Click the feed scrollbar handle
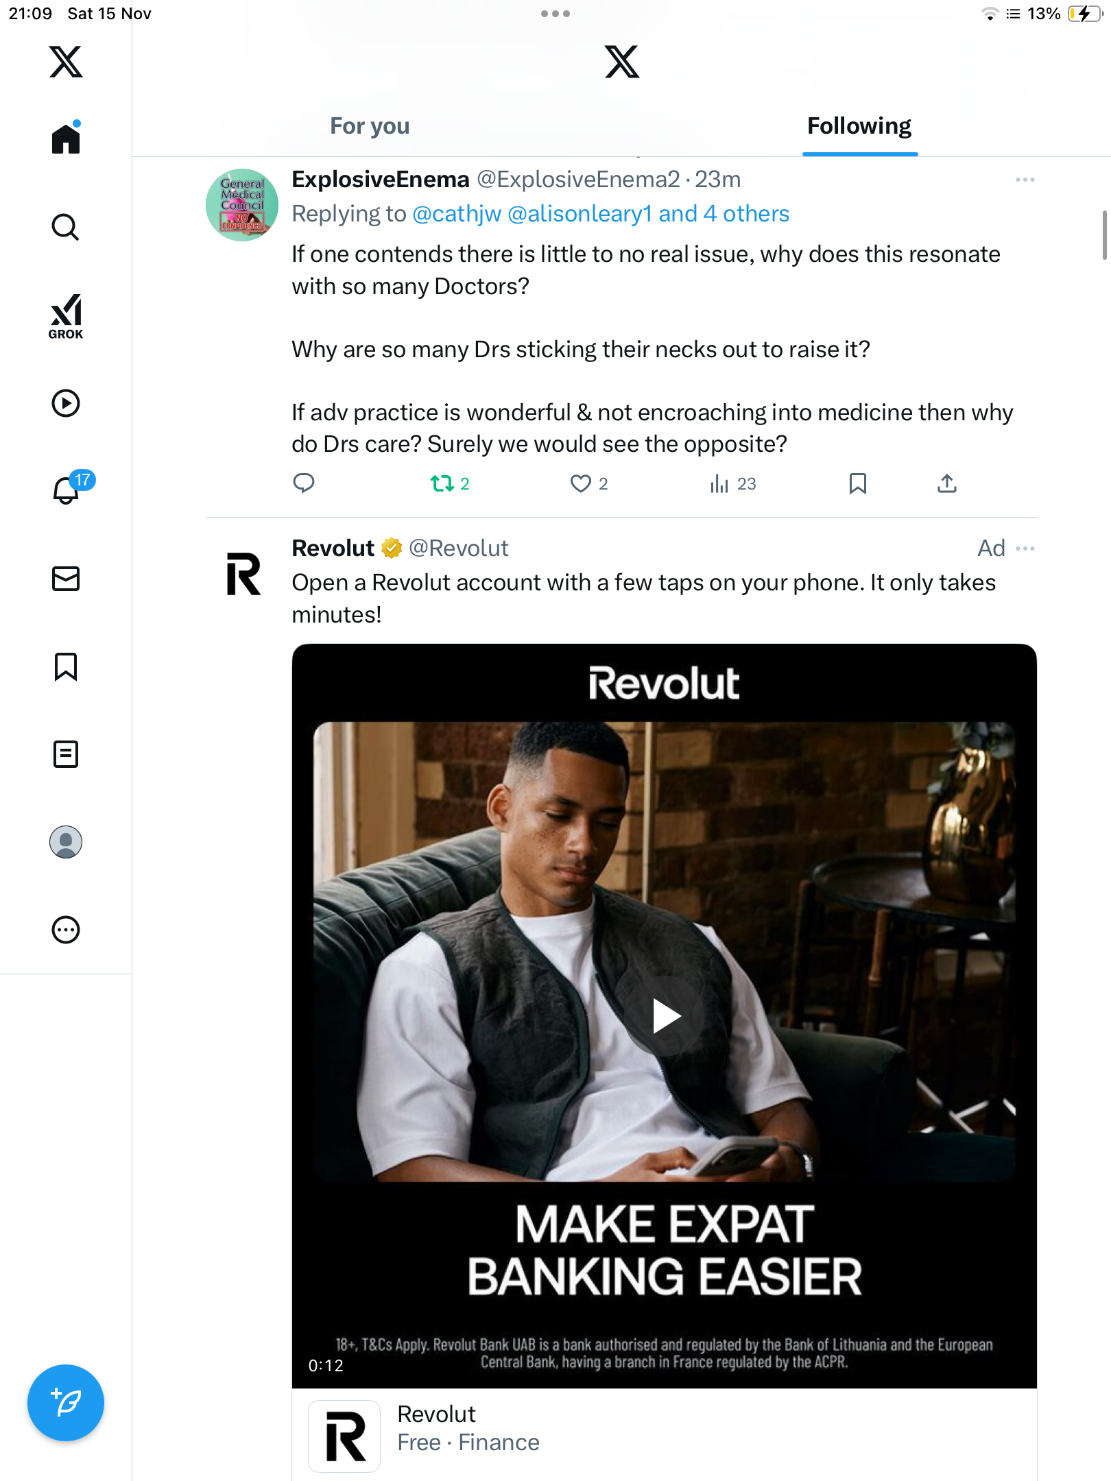 click(1104, 235)
